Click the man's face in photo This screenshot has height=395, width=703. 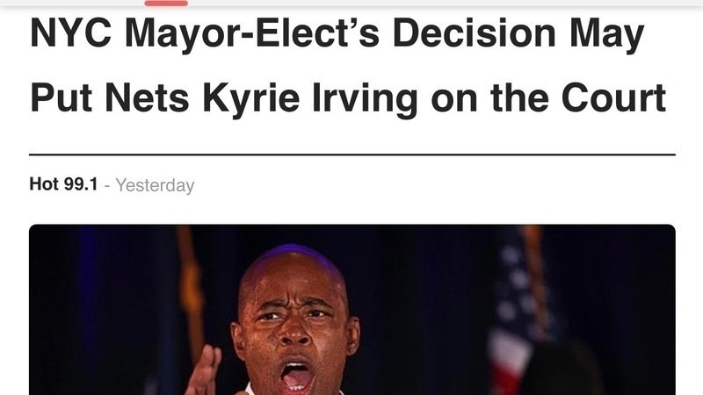click(x=294, y=327)
